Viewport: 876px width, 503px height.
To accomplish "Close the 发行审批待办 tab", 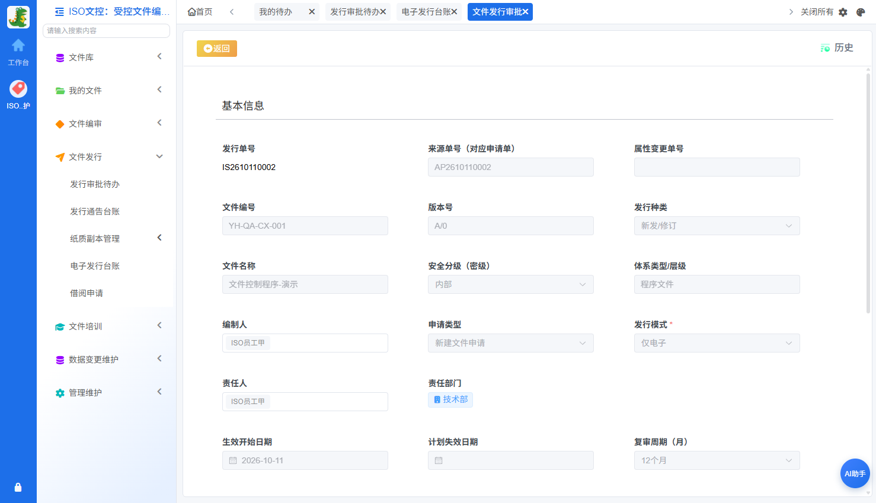I will pos(383,12).
